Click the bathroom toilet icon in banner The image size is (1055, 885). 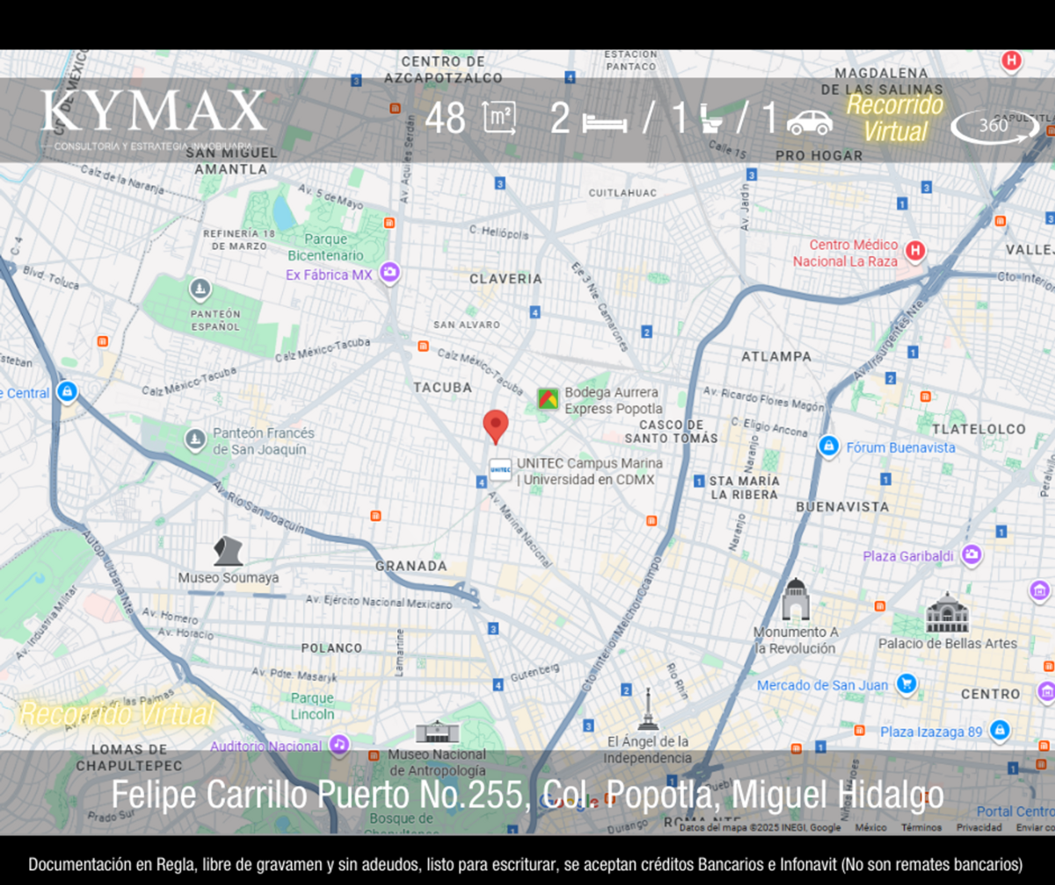click(713, 120)
